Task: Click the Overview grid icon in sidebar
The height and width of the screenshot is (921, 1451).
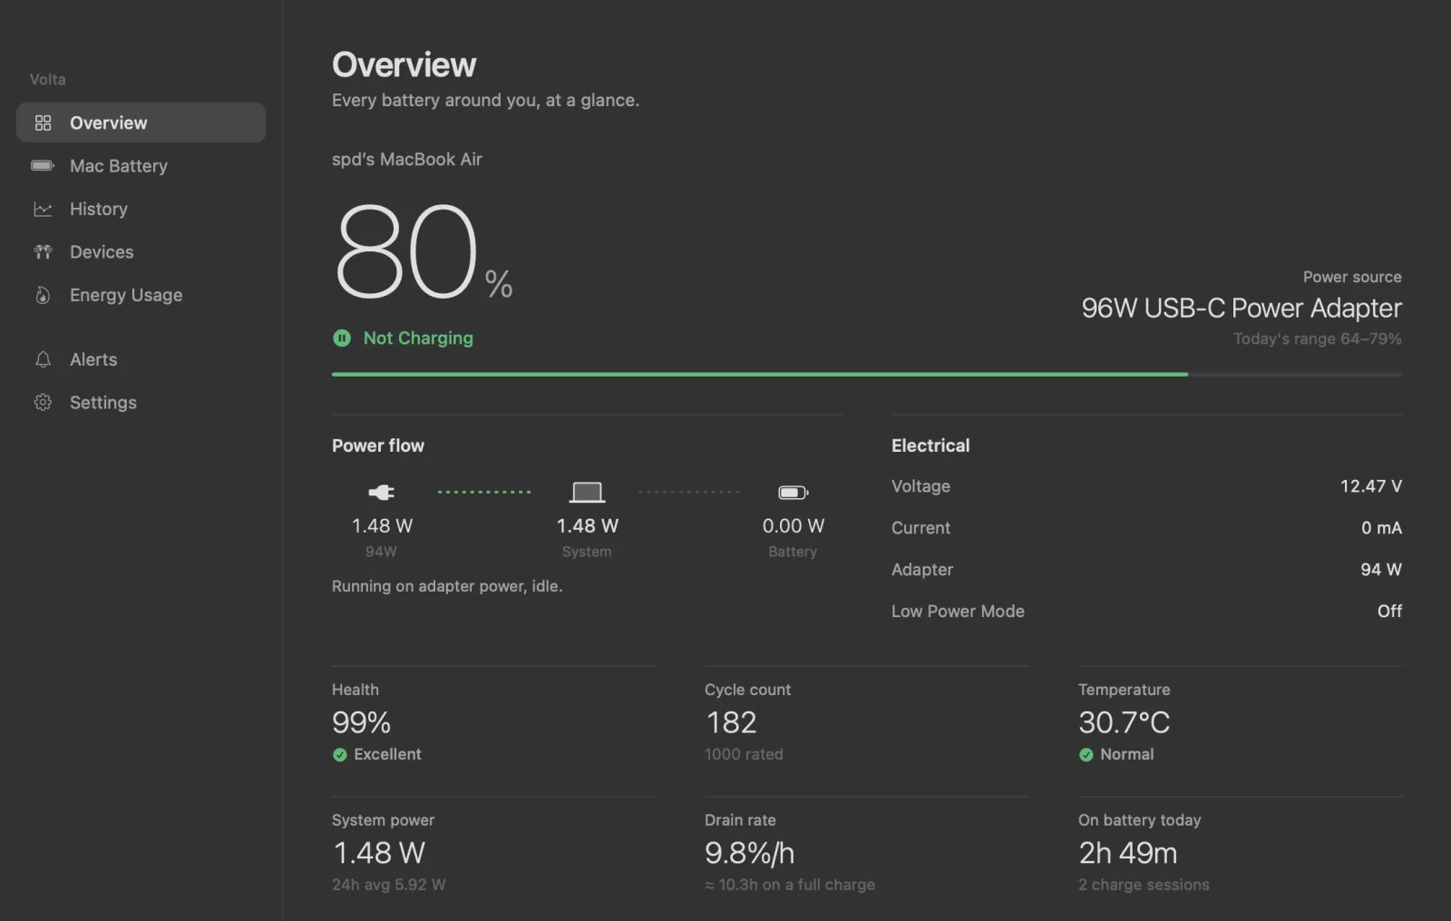Action: 43,122
